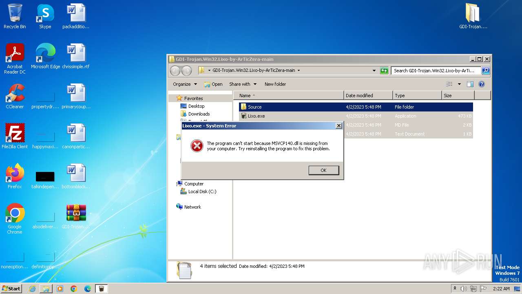Go back in Explorer navigation
The image size is (522, 294).
[175, 71]
